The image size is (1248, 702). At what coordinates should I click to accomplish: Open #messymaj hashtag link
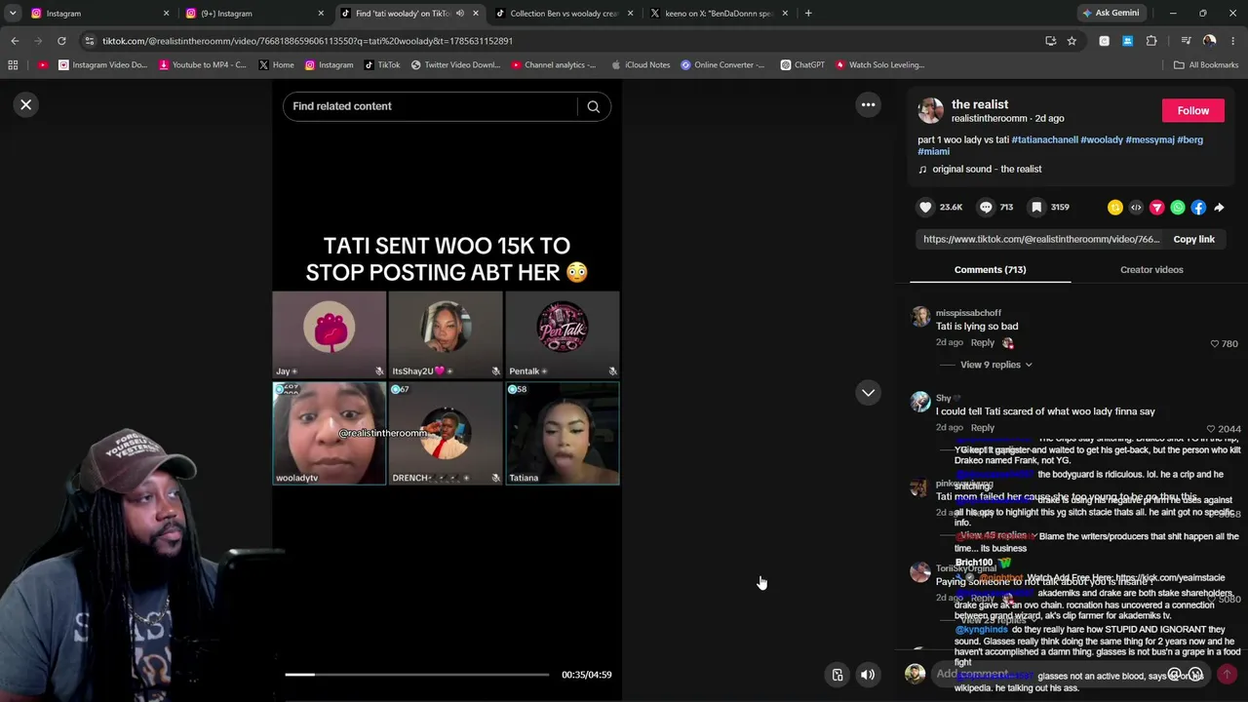point(1150,139)
